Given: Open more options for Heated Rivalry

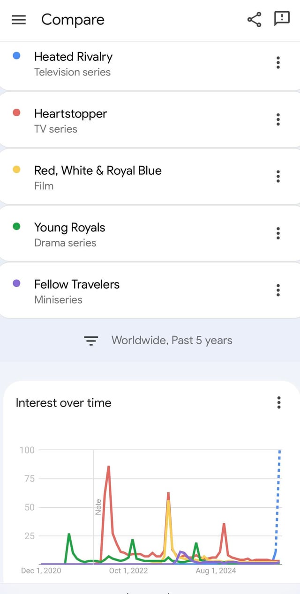Looking at the screenshot, I should (278, 63).
